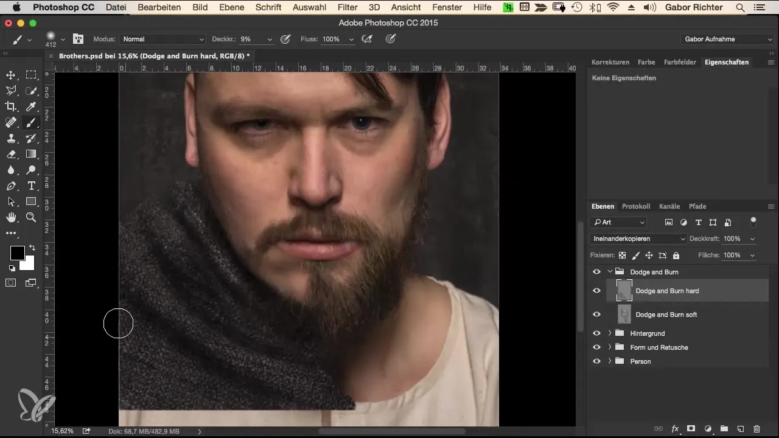Select the Eraser tool

pyautogui.click(x=11, y=155)
